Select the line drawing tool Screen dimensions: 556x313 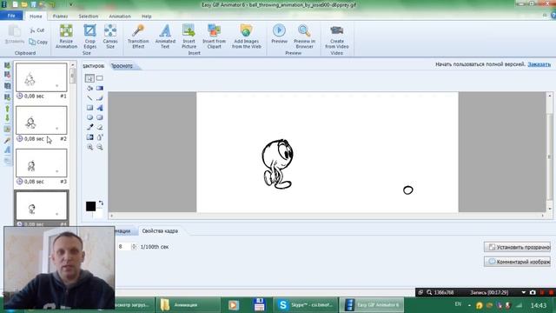[x=89, y=98]
